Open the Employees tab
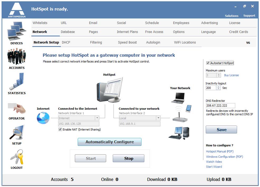 [181, 23]
